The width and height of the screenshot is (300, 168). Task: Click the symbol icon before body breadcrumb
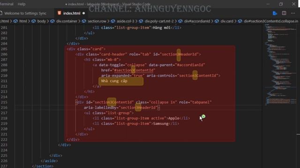point(33,21)
